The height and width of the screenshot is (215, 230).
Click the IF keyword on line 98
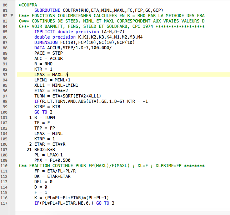[x=37, y=101]
